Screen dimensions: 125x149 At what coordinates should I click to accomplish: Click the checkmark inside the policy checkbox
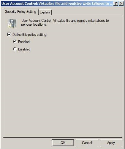coord(9,35)
